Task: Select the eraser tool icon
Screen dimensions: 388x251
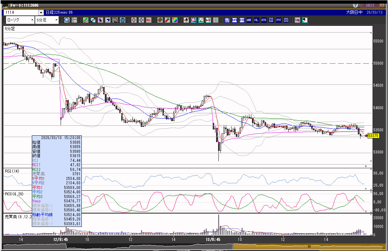Action: 108,20
